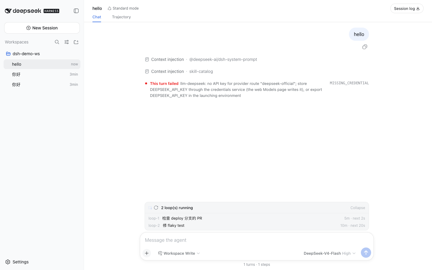Click the system-prompt context injection document icon
The width and height of the screenshot is (432, 270).
click(x=147, y=59)
